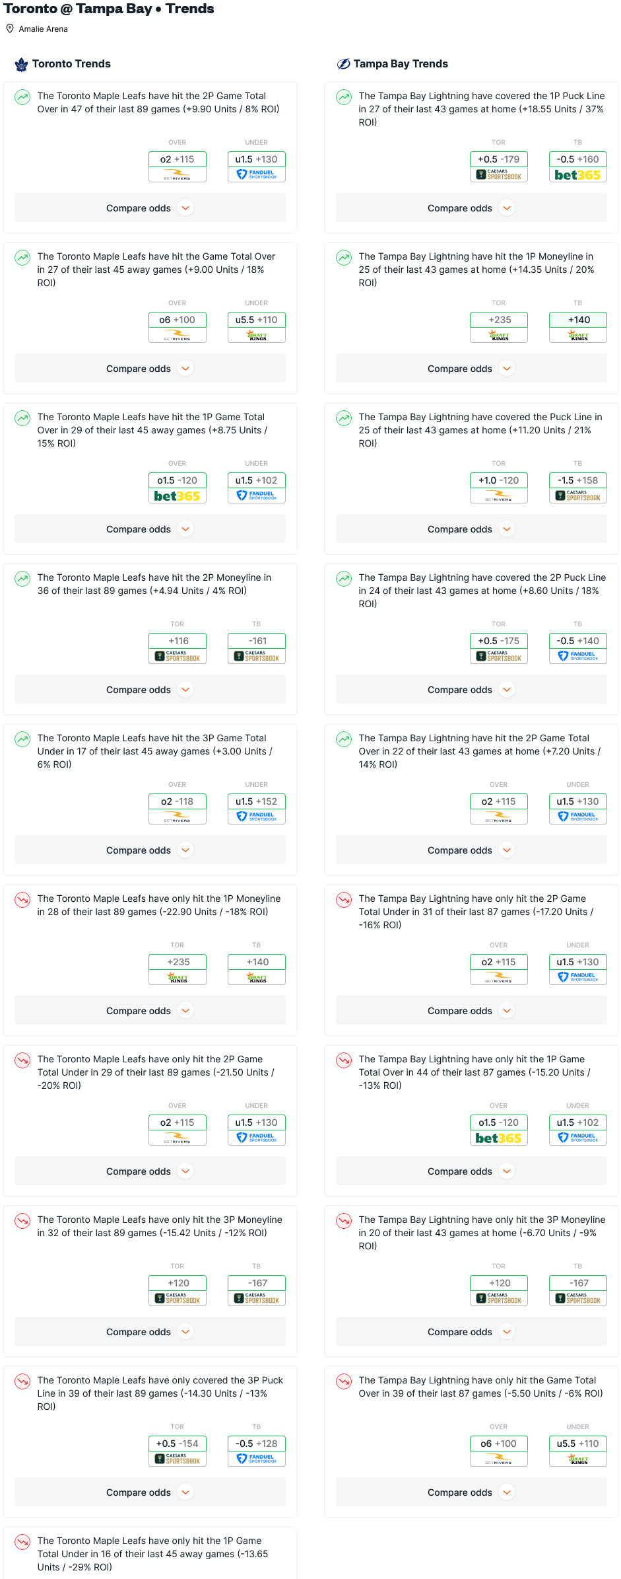The width and height of the screenshot is (621, 1579).
Task: Click the Tampa Bay Lightning logo icon
Action: tap(343, 64)
